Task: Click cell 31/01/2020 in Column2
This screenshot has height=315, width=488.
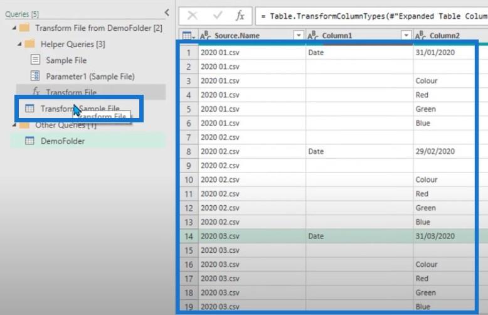Action: (x=435, y=52)
